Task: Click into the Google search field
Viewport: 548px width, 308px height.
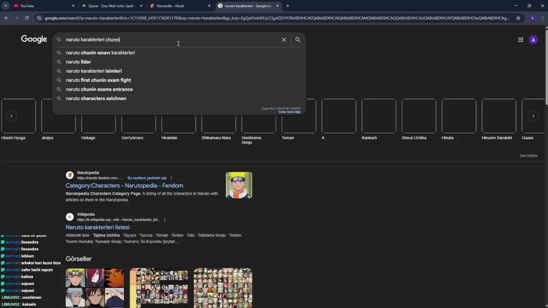Action: [x=171, y=39]
